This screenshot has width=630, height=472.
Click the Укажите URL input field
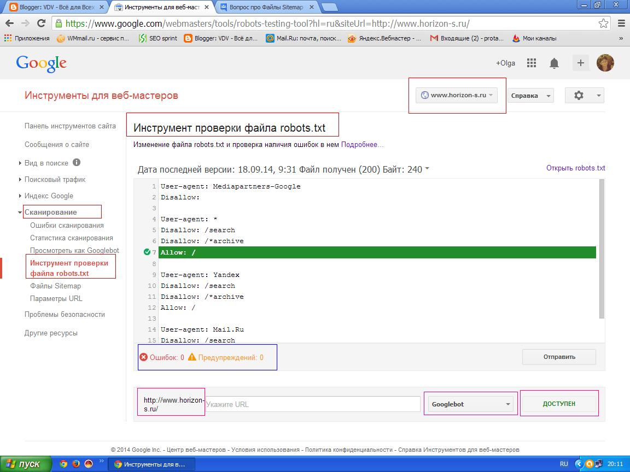pos(313,404)
